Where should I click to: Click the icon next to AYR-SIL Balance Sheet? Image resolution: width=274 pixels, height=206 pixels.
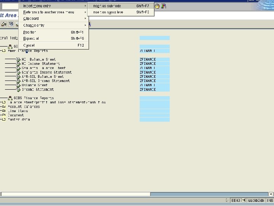tap(18, 77)
